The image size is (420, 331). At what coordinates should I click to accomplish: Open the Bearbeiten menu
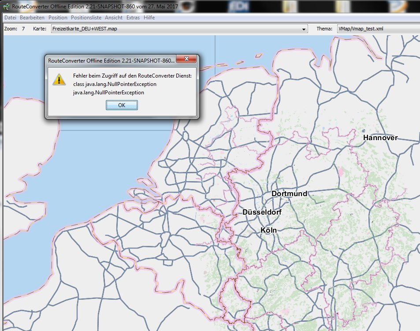pyautogui.click(x=32, y=18)
